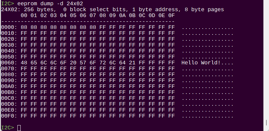Image resolution: width=269 pixels, height=131 pixels.
Task: Click the green I2C> prompt at the top
Action: pyautogui.click(x=8, y=3)
